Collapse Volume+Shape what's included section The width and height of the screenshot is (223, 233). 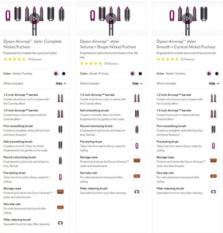(x=137, y=83)
